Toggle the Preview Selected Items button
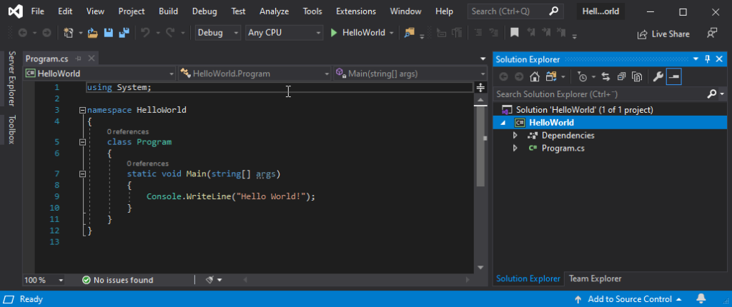The height and width of the screenshot is (307, 732). [x=673, y=76]
